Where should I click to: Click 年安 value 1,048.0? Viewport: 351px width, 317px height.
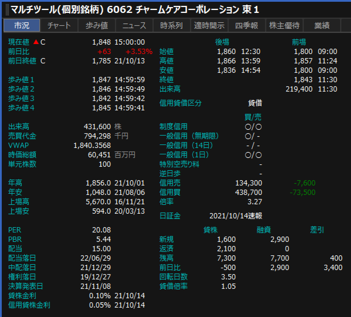click(x=98, y=193)
